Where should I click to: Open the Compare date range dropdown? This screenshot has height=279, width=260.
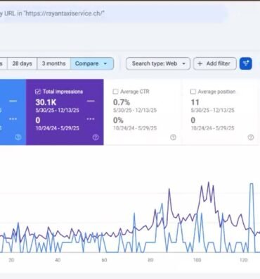click(92, 63)
